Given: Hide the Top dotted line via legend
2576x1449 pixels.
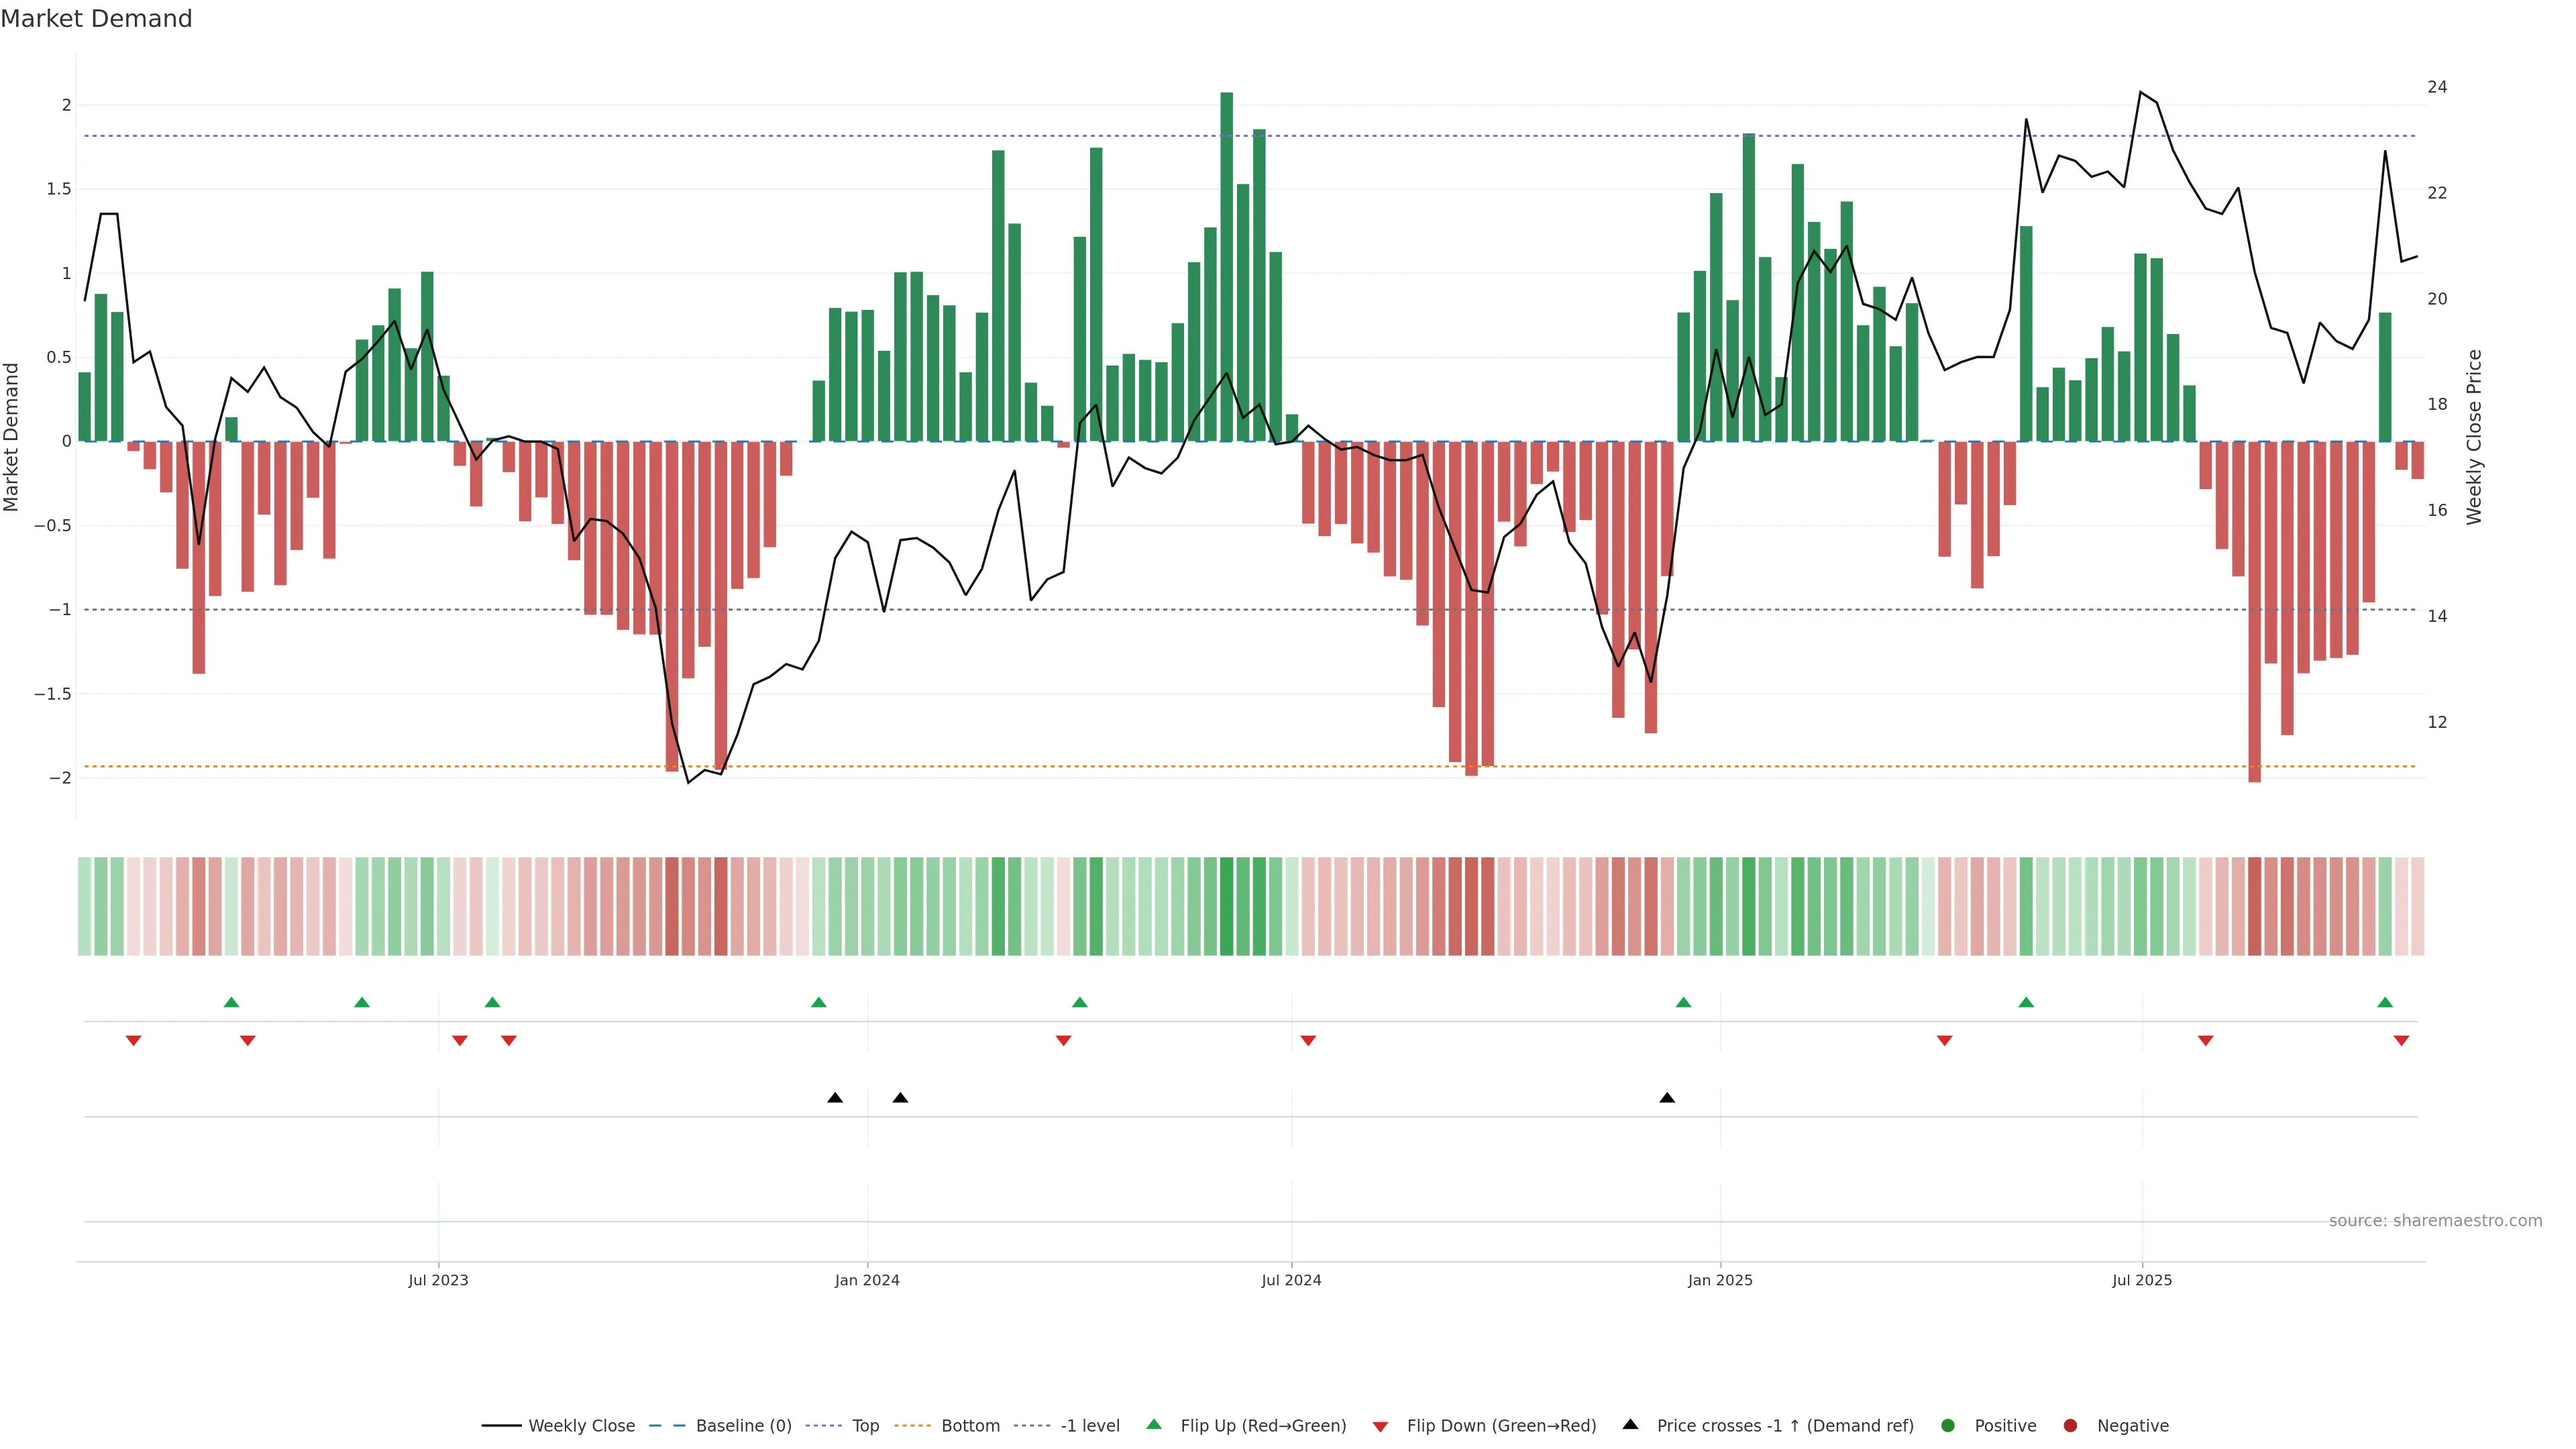Looking at the screenshot, I should tap(865, 1425).
